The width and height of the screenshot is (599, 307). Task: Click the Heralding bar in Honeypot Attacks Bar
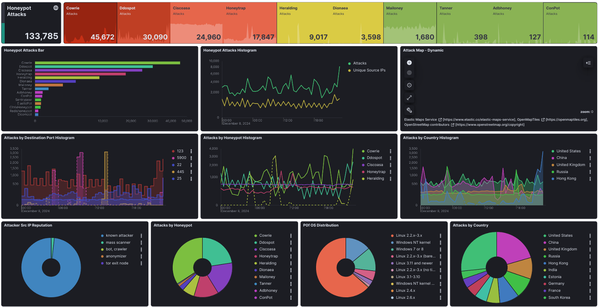[x=67, y=78]
